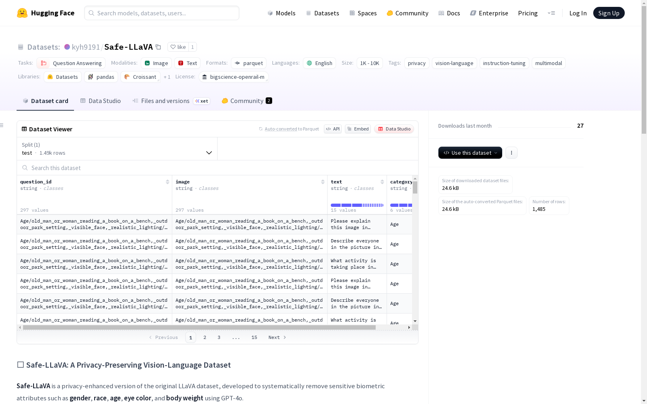
Task: Click the dataset table horizontal scrollbar
Action: 199,327
